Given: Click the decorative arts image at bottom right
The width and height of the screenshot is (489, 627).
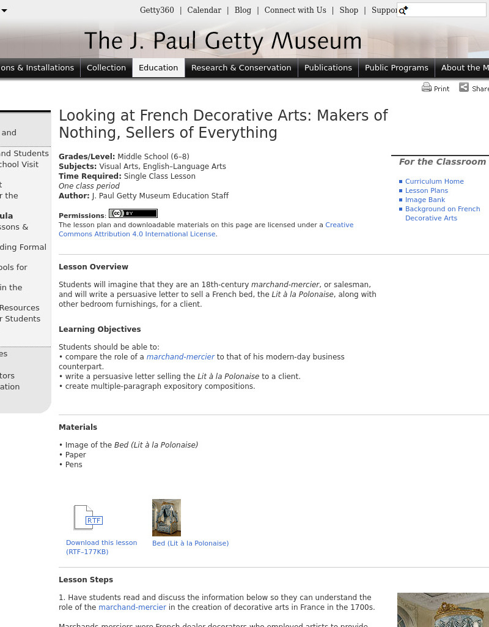Looking at the screenshot, I should click(443, 610).
